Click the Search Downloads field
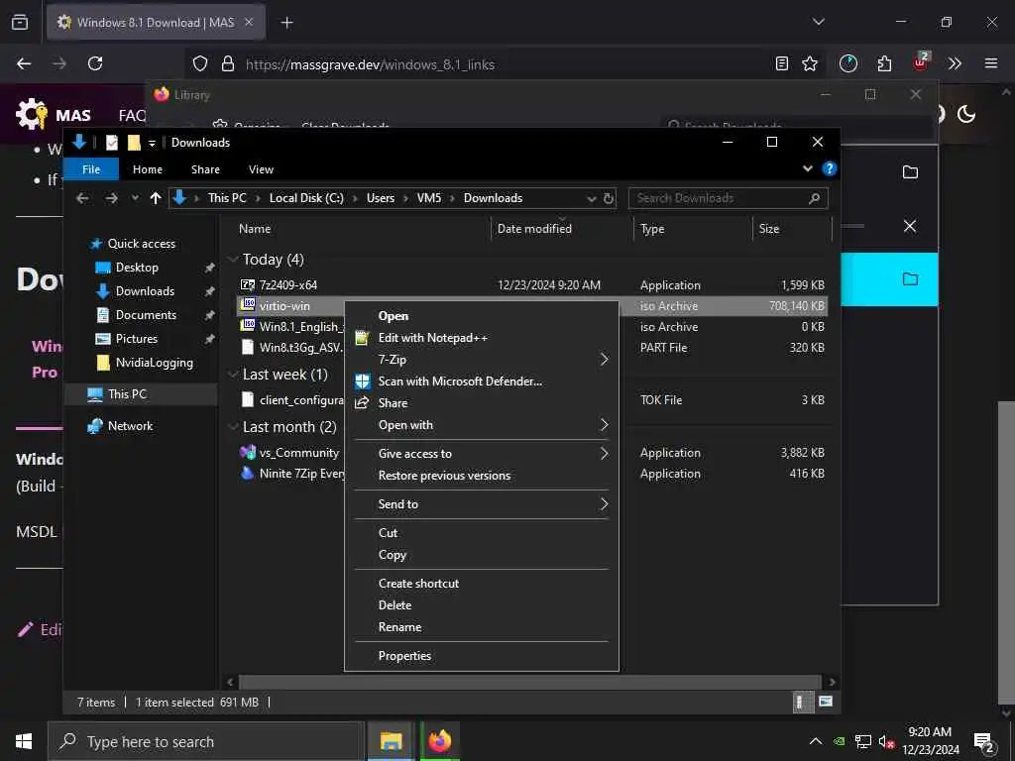The image size is (1015, 761). [x=728, y=198]
